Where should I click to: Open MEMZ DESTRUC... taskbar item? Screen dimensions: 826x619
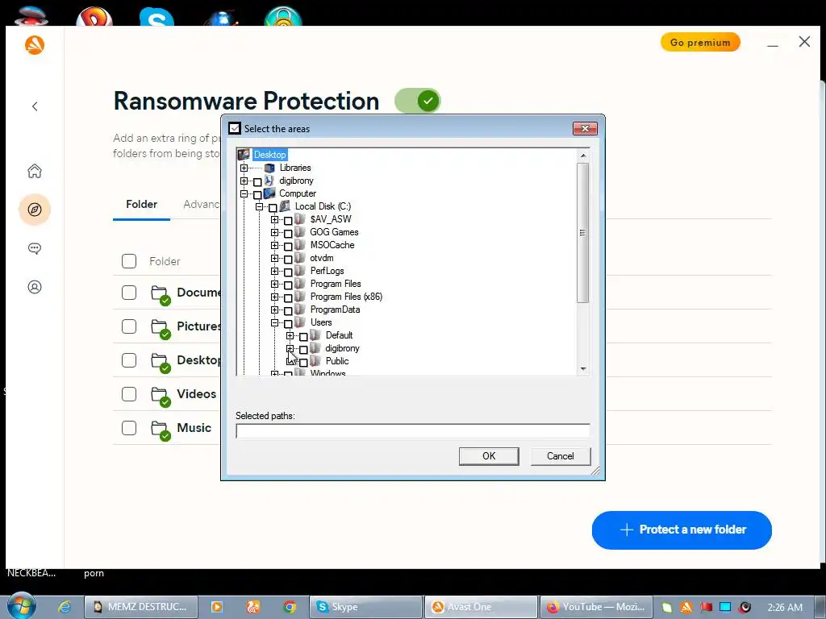tap(140, 607)
